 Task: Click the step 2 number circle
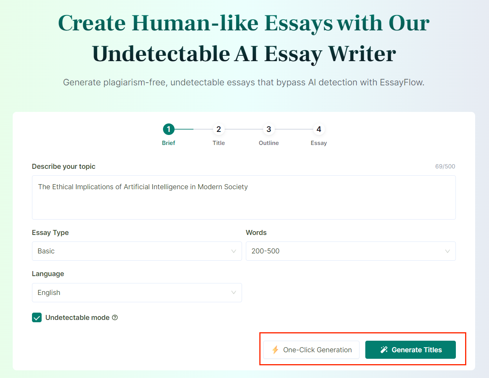pyautogui.click(x=218, y=129)
